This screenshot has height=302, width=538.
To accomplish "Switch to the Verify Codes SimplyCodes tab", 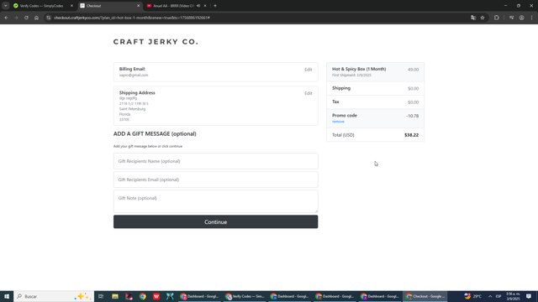I will click(41, 6).
